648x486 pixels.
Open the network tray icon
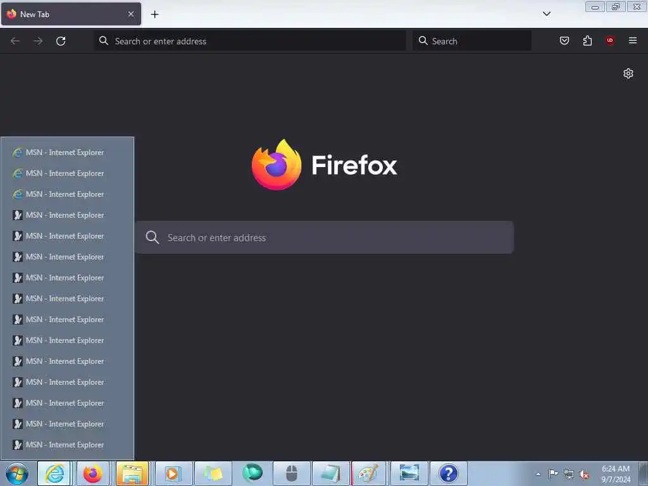pos(569,475)
